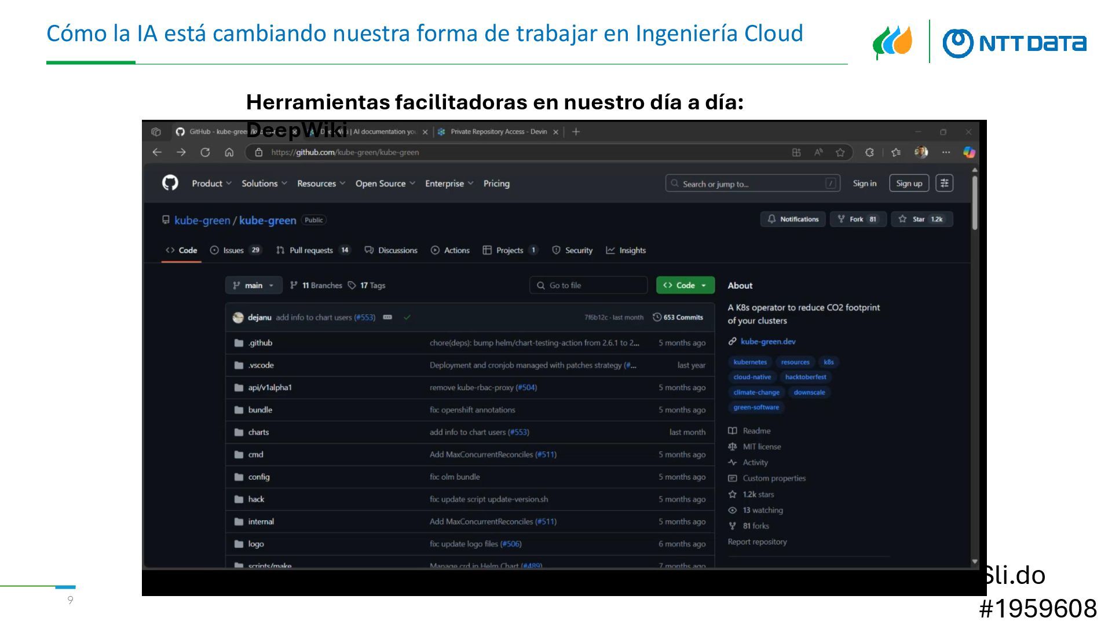Open the Readme link in About
The width and height of the screenshot is (1112, 625).
click(x=756, y=431)
